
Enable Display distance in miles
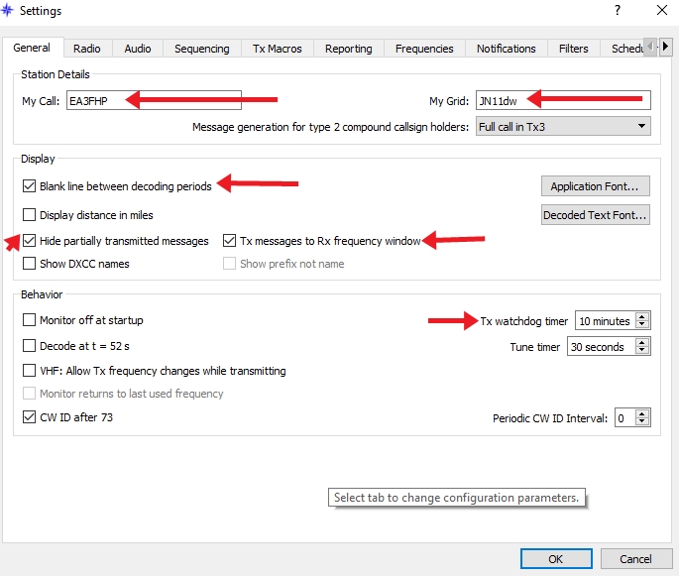(30, 214)
